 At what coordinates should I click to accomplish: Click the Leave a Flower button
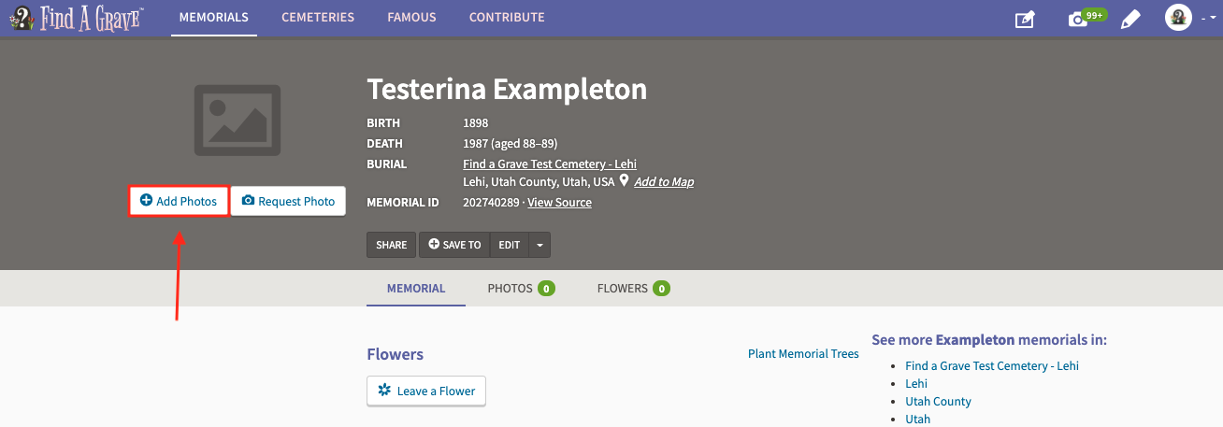(x=426, y=391)
